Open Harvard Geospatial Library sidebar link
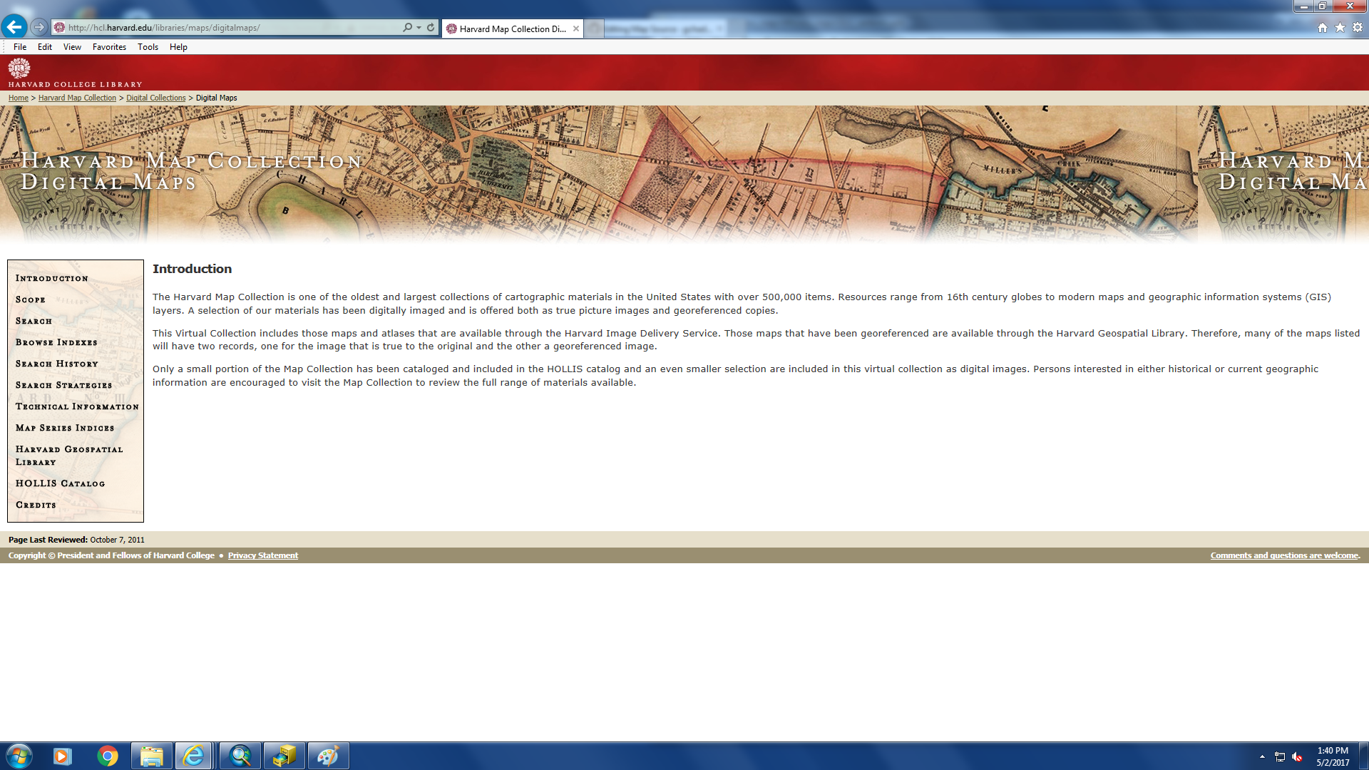1369x770 pixels. pyautogui.click(x=69, y=456)
